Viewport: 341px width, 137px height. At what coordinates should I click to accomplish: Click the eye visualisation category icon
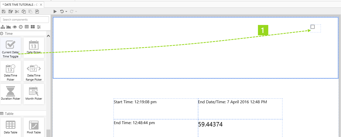point(15,27)
